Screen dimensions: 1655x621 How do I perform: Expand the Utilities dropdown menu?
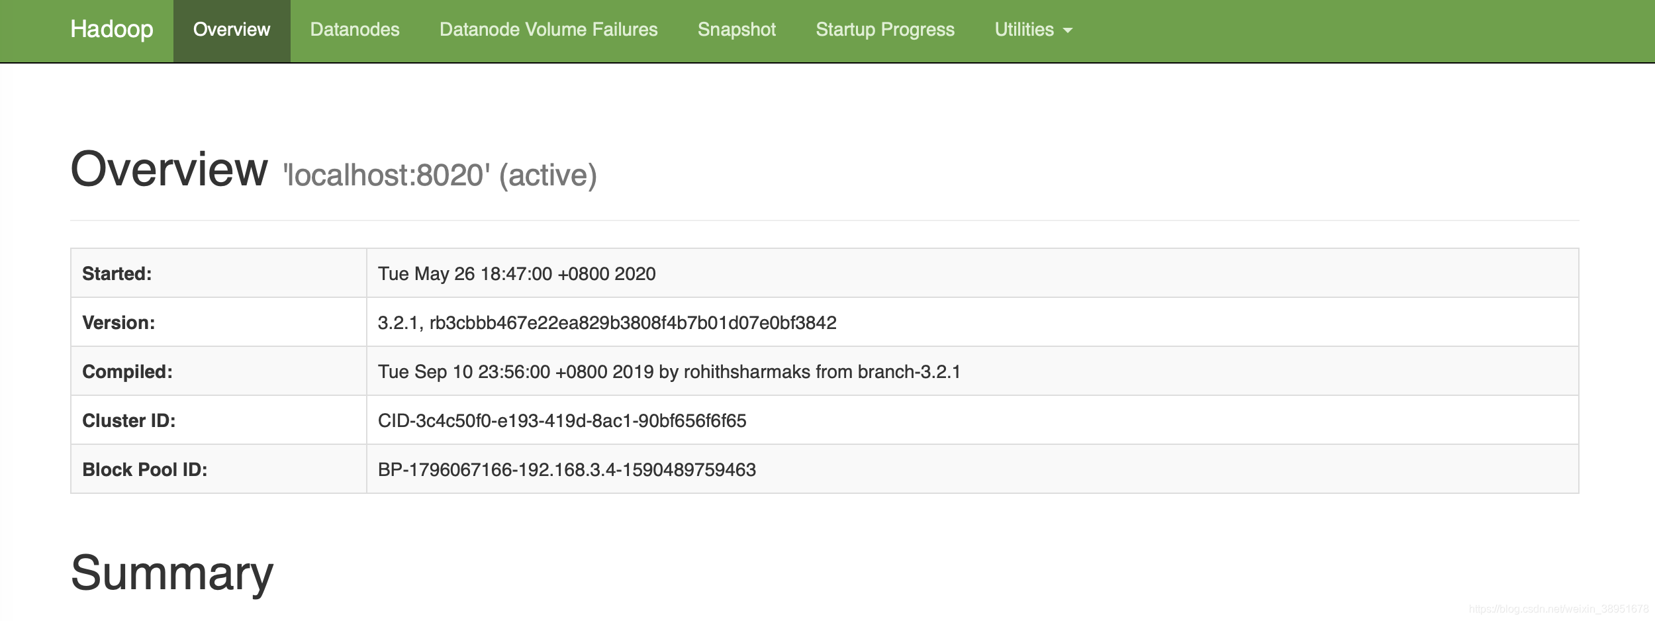1033,30
